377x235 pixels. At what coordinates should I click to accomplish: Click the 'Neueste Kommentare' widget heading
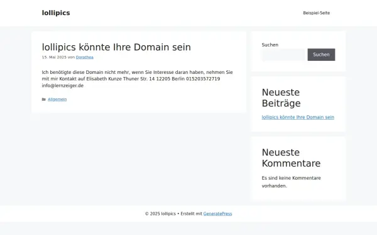pyautogui.click(x=291, y=158)
